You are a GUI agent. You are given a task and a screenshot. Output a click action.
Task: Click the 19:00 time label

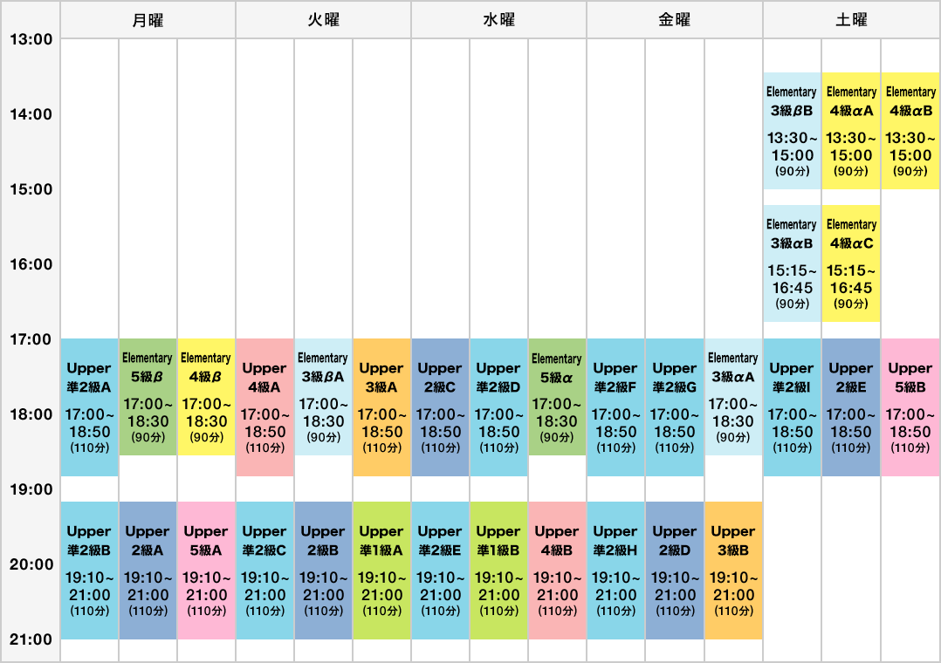tap(31, 489)
